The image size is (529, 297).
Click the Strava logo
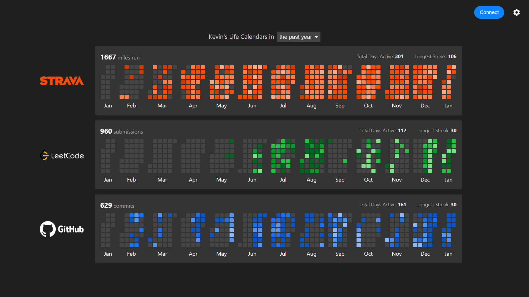(62, 81)
